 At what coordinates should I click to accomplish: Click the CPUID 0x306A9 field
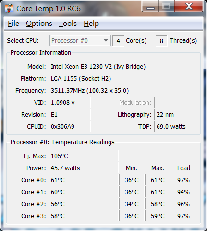point(70,127)
